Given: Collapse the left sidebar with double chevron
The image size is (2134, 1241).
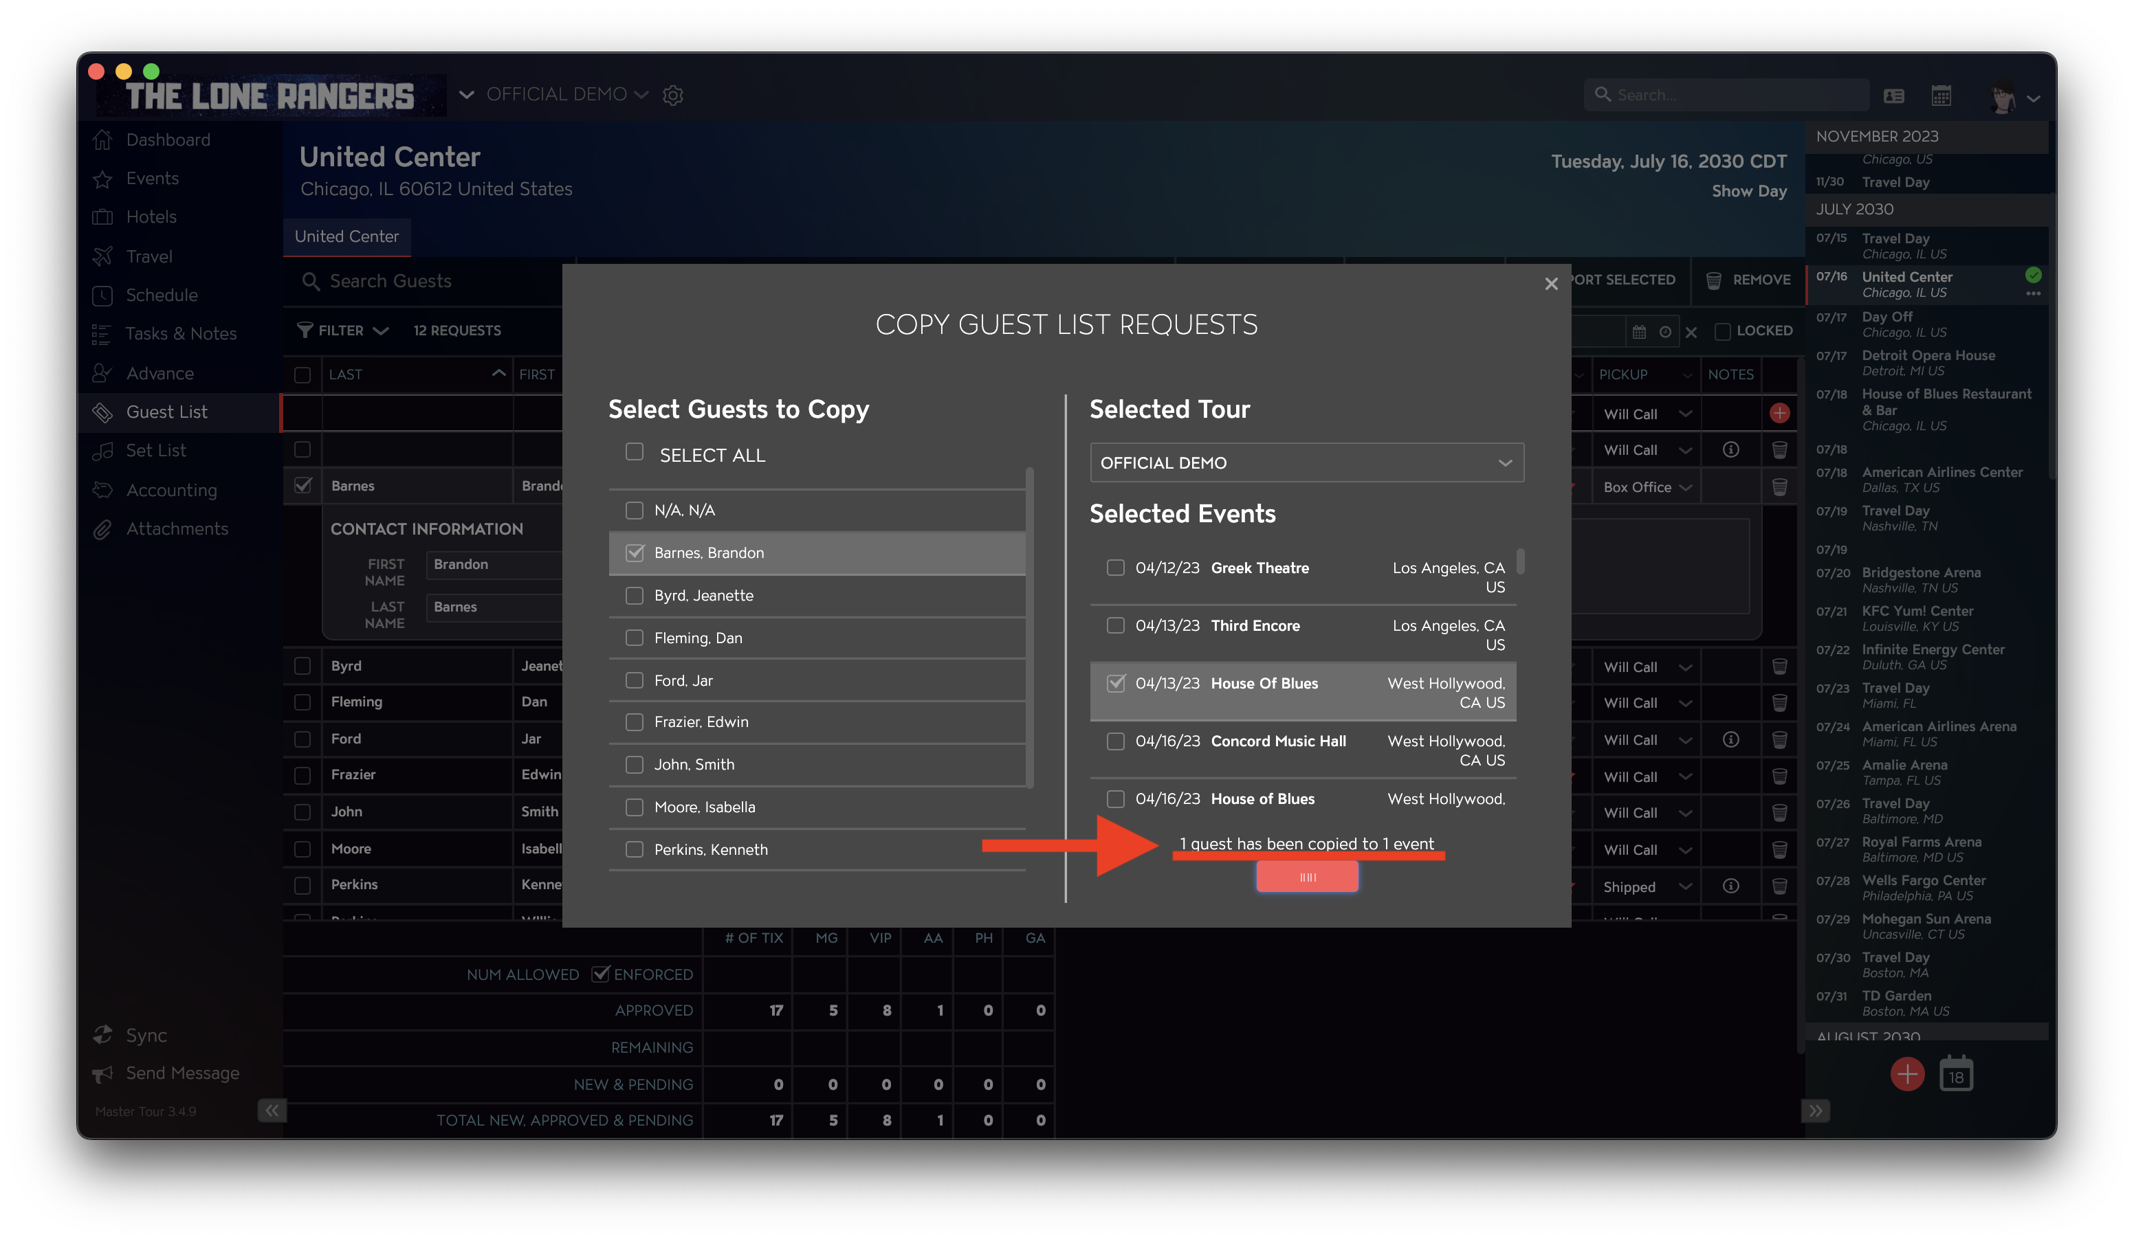Looking at the screenshot, I should tap(272, 1110).
